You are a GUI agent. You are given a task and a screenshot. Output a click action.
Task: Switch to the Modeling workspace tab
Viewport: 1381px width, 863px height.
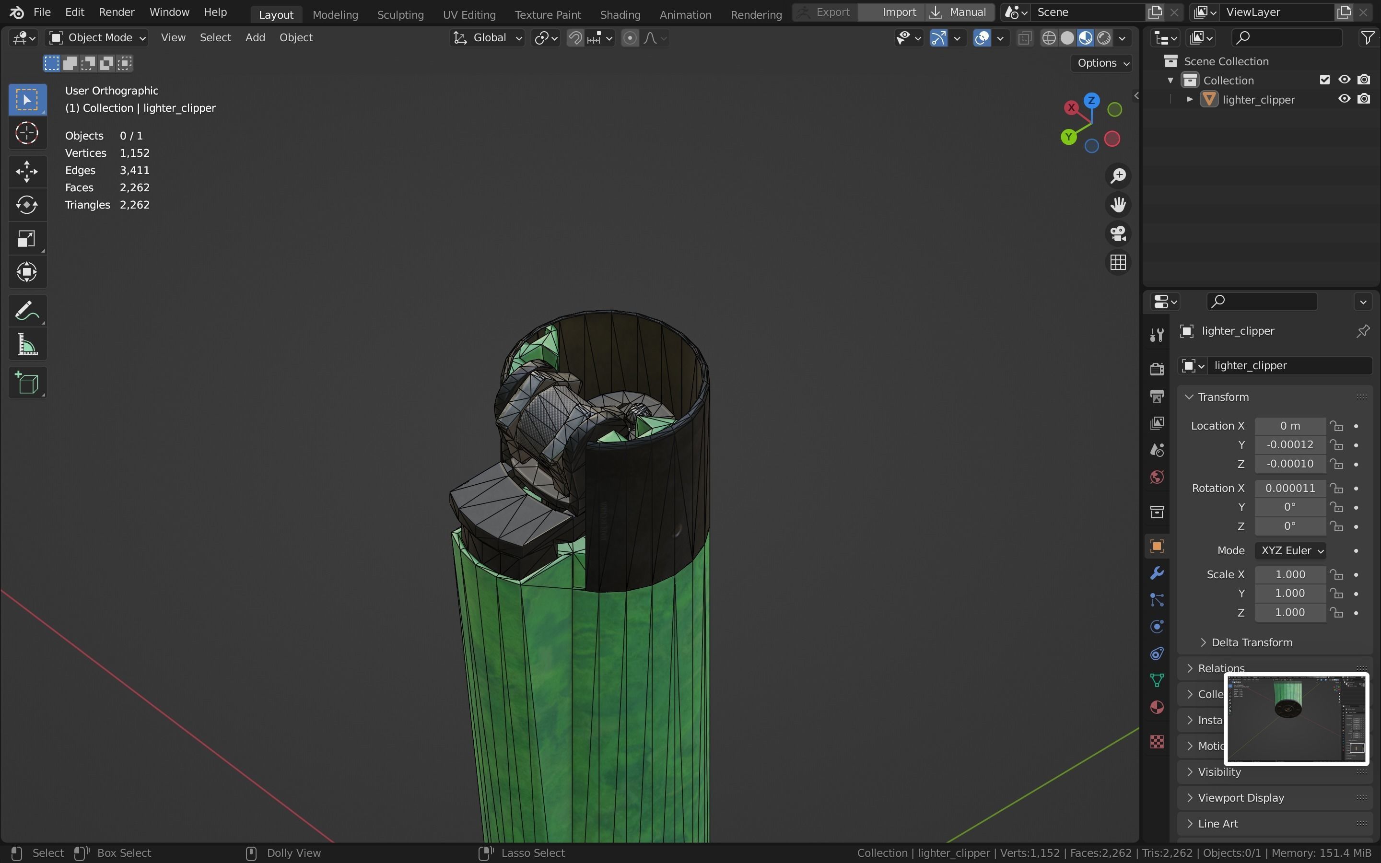coord(335,14)
